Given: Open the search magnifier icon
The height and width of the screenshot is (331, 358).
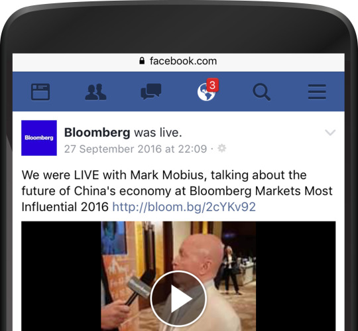Looking at the screenshot, I should pyautogui.click(x=262, y=92).
